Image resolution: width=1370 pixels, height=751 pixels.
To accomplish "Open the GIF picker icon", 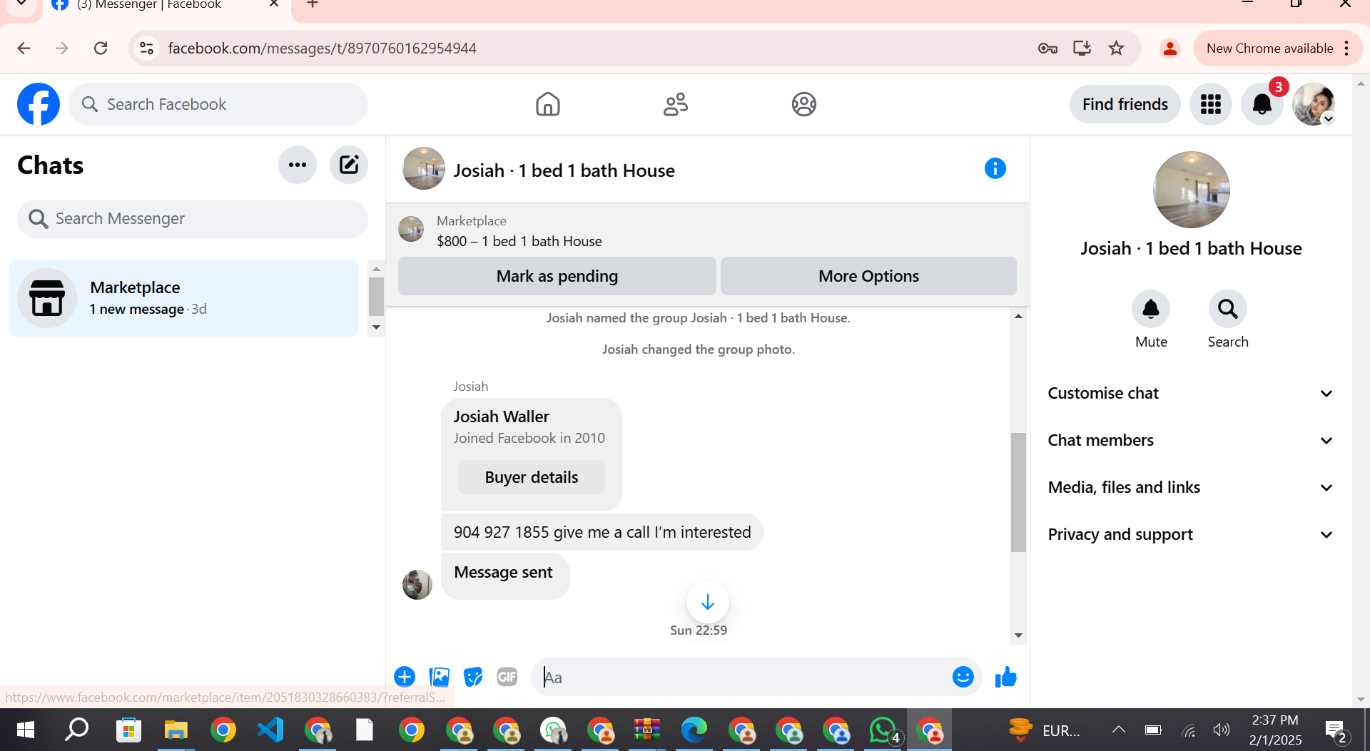I will [x=507, y=677].
